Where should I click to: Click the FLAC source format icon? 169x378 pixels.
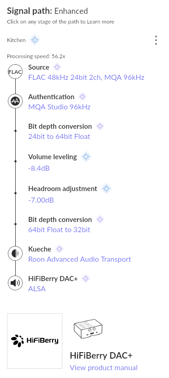[15, 72]
